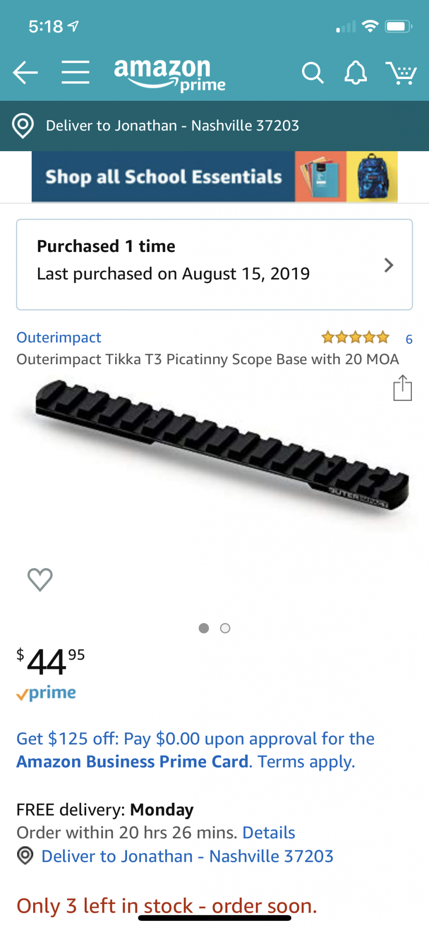The height and width of the screenshot is (930, 429).
Task: Open Deliver to Jonathan address bar
Action: click(x=172, y=126)
